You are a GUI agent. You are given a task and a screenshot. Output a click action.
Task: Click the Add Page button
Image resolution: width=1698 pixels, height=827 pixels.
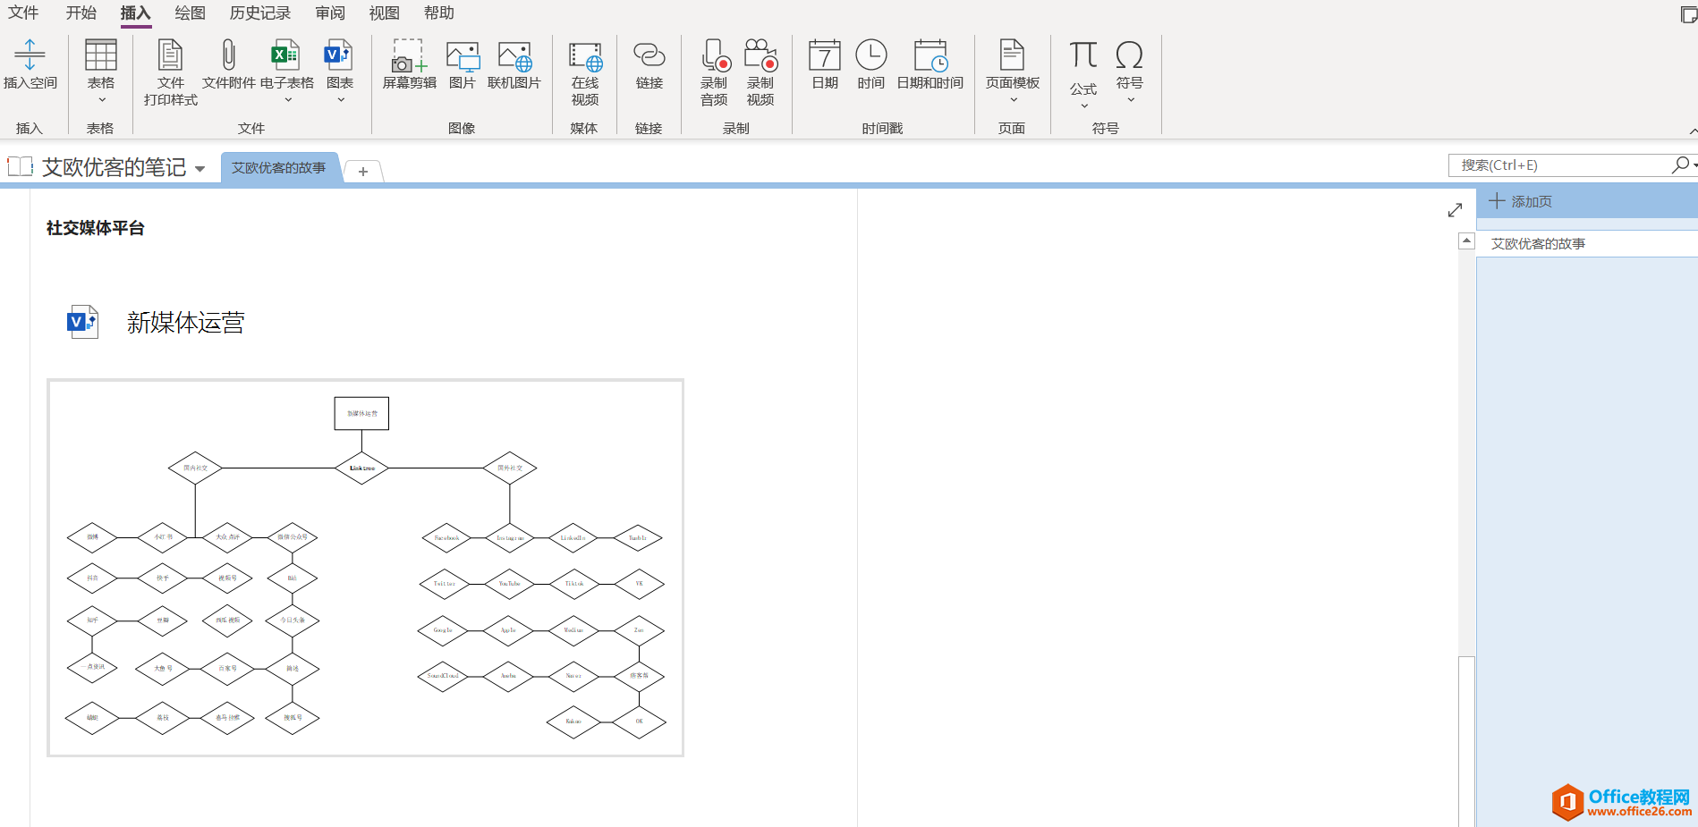(1521, 202)
